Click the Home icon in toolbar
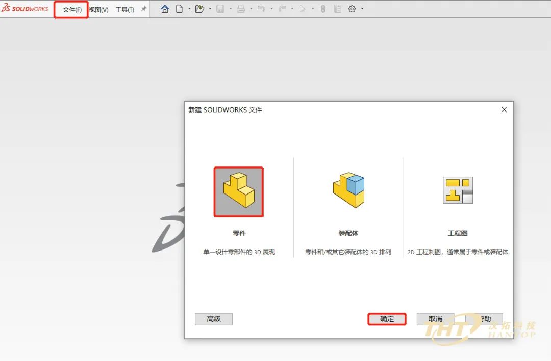551x361 pixels. pos(164,9)
